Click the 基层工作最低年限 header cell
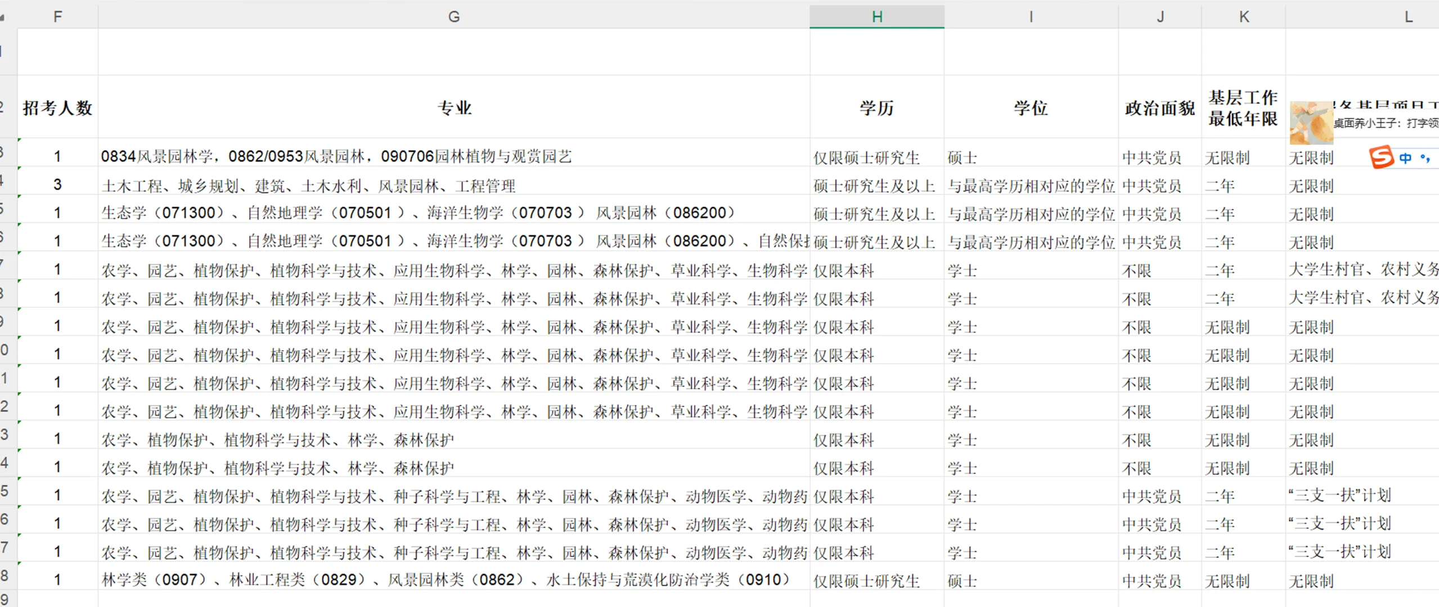 click(x=1243, y=107)
